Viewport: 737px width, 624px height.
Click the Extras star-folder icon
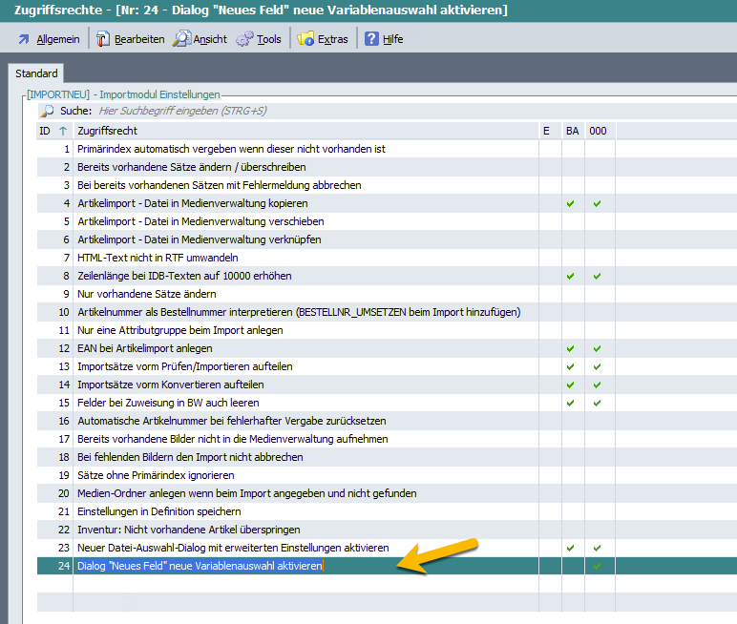(x=305, y=39)
